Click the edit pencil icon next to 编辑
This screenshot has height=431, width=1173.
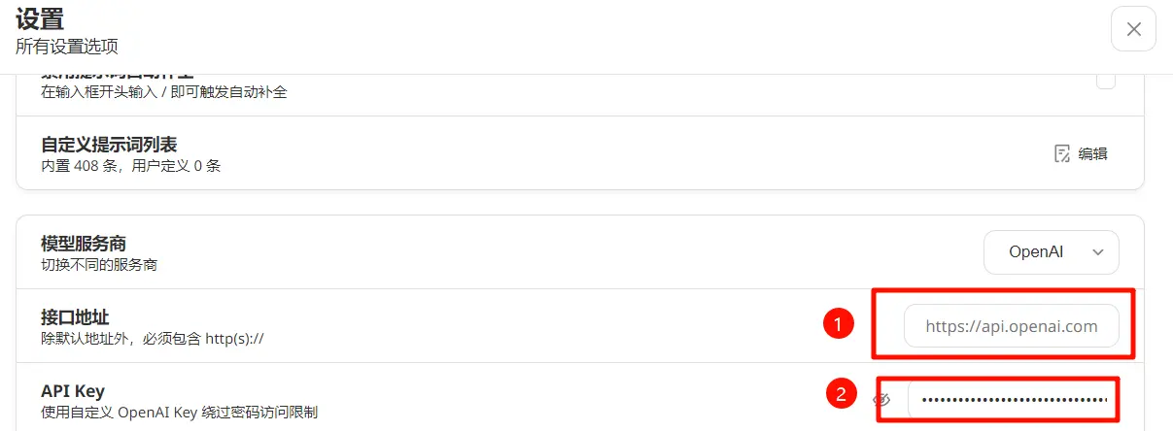click(1062, 153)
